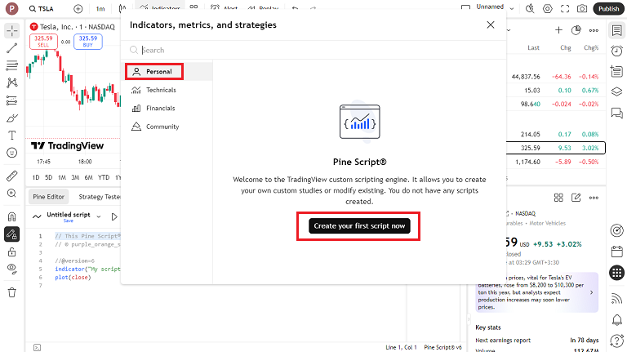Toggle hide all drawings eye icon
The image size is (627, 352).
(x=12, y=269)
